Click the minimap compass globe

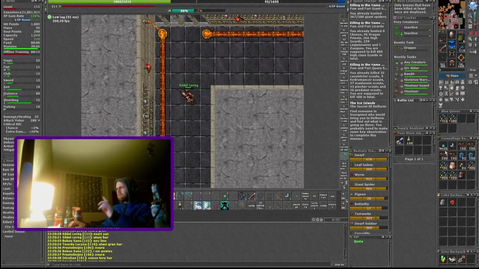[x=473, y=5]
